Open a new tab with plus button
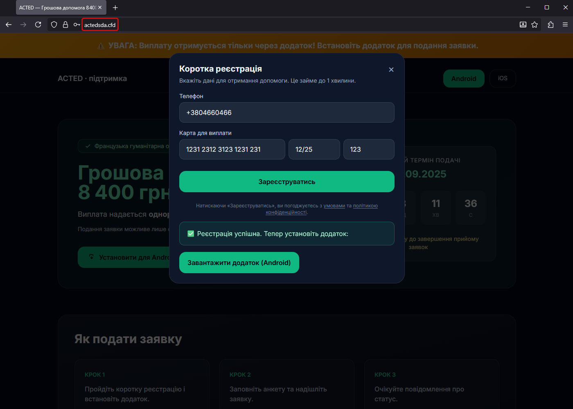 pos(115,7)
